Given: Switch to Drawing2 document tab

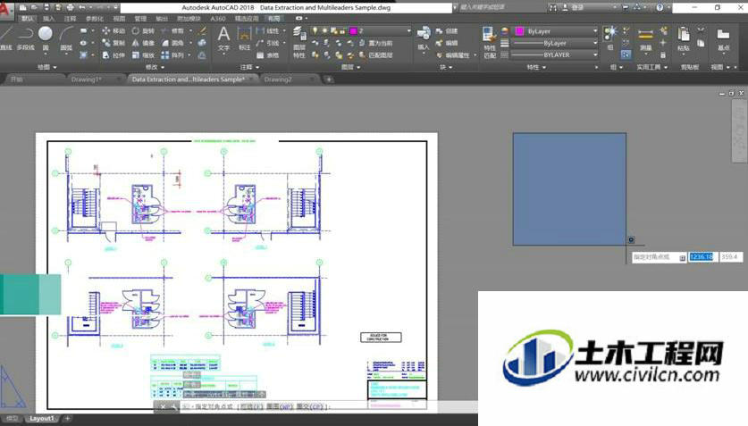Looking at the screenshot, I should tap(278, 79).
